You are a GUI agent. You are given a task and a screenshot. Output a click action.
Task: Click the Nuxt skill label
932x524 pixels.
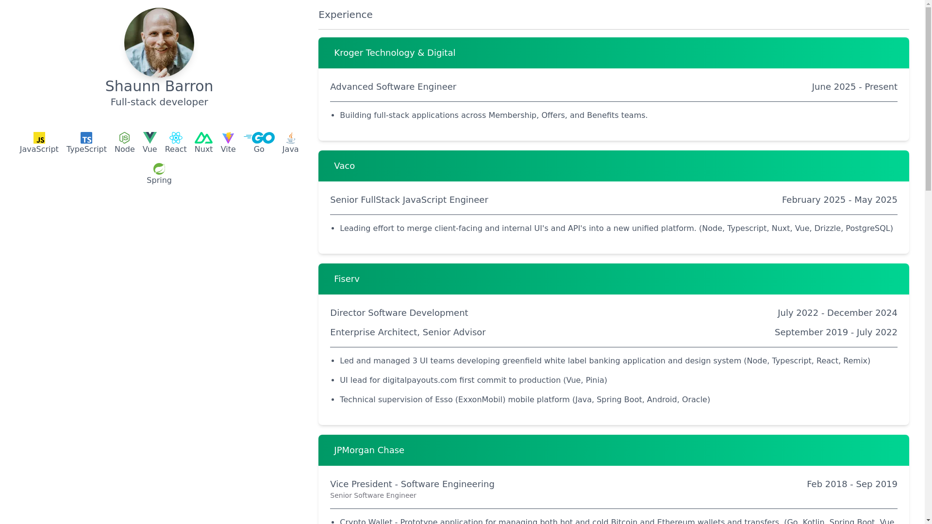coord(203,149)
